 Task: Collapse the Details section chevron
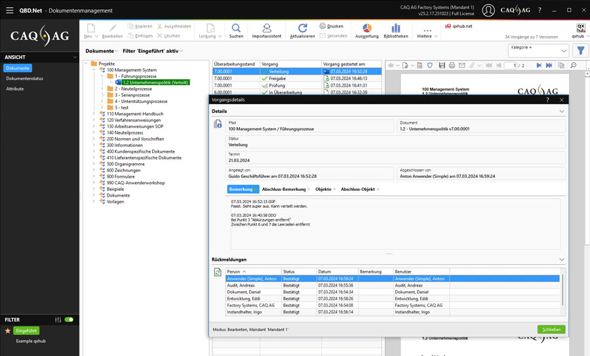[x=561, y=111]
